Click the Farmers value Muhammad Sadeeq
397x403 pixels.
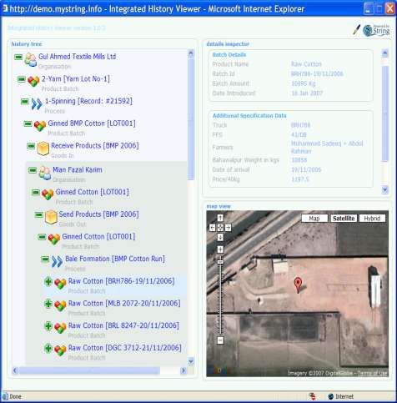click(327, 147)
